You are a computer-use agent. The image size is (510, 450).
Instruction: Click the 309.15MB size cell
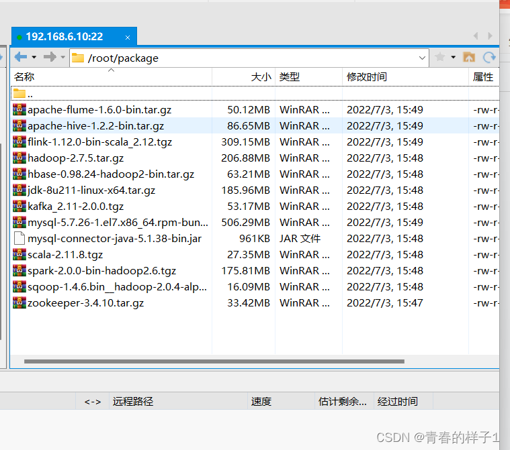click(x=245, y=142)
